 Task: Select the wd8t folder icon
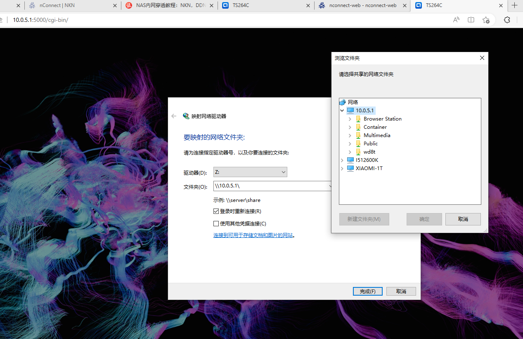click(x=357, y=152)
